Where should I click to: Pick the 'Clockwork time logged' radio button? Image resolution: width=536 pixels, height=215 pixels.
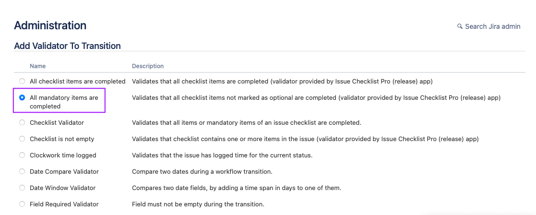(22, 155)
